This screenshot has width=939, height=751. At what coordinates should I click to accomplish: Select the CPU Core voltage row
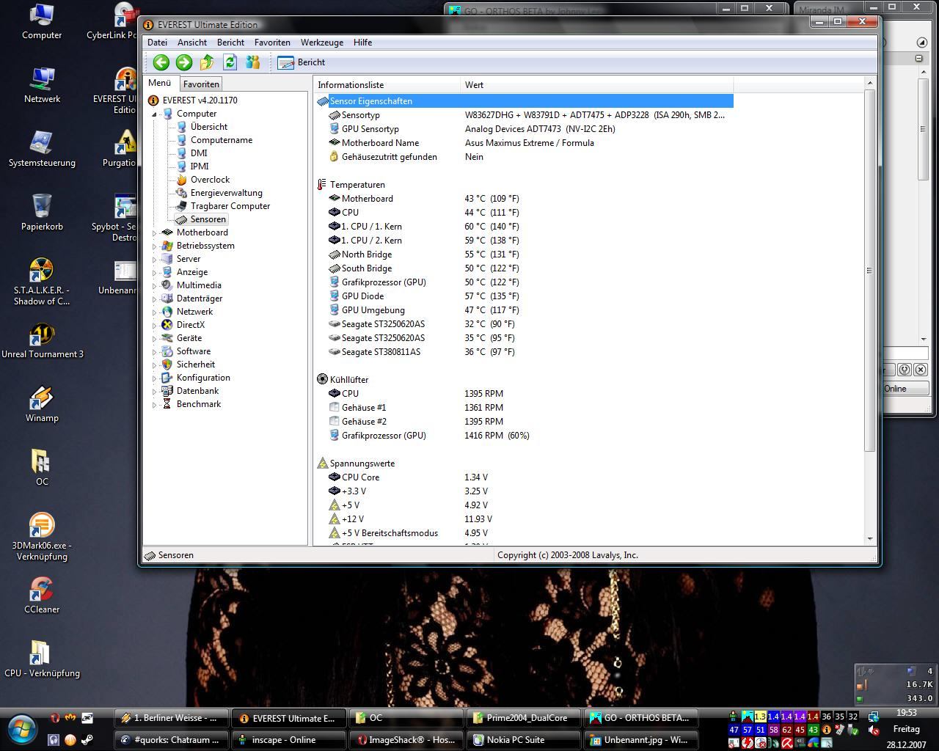[524, 477]
